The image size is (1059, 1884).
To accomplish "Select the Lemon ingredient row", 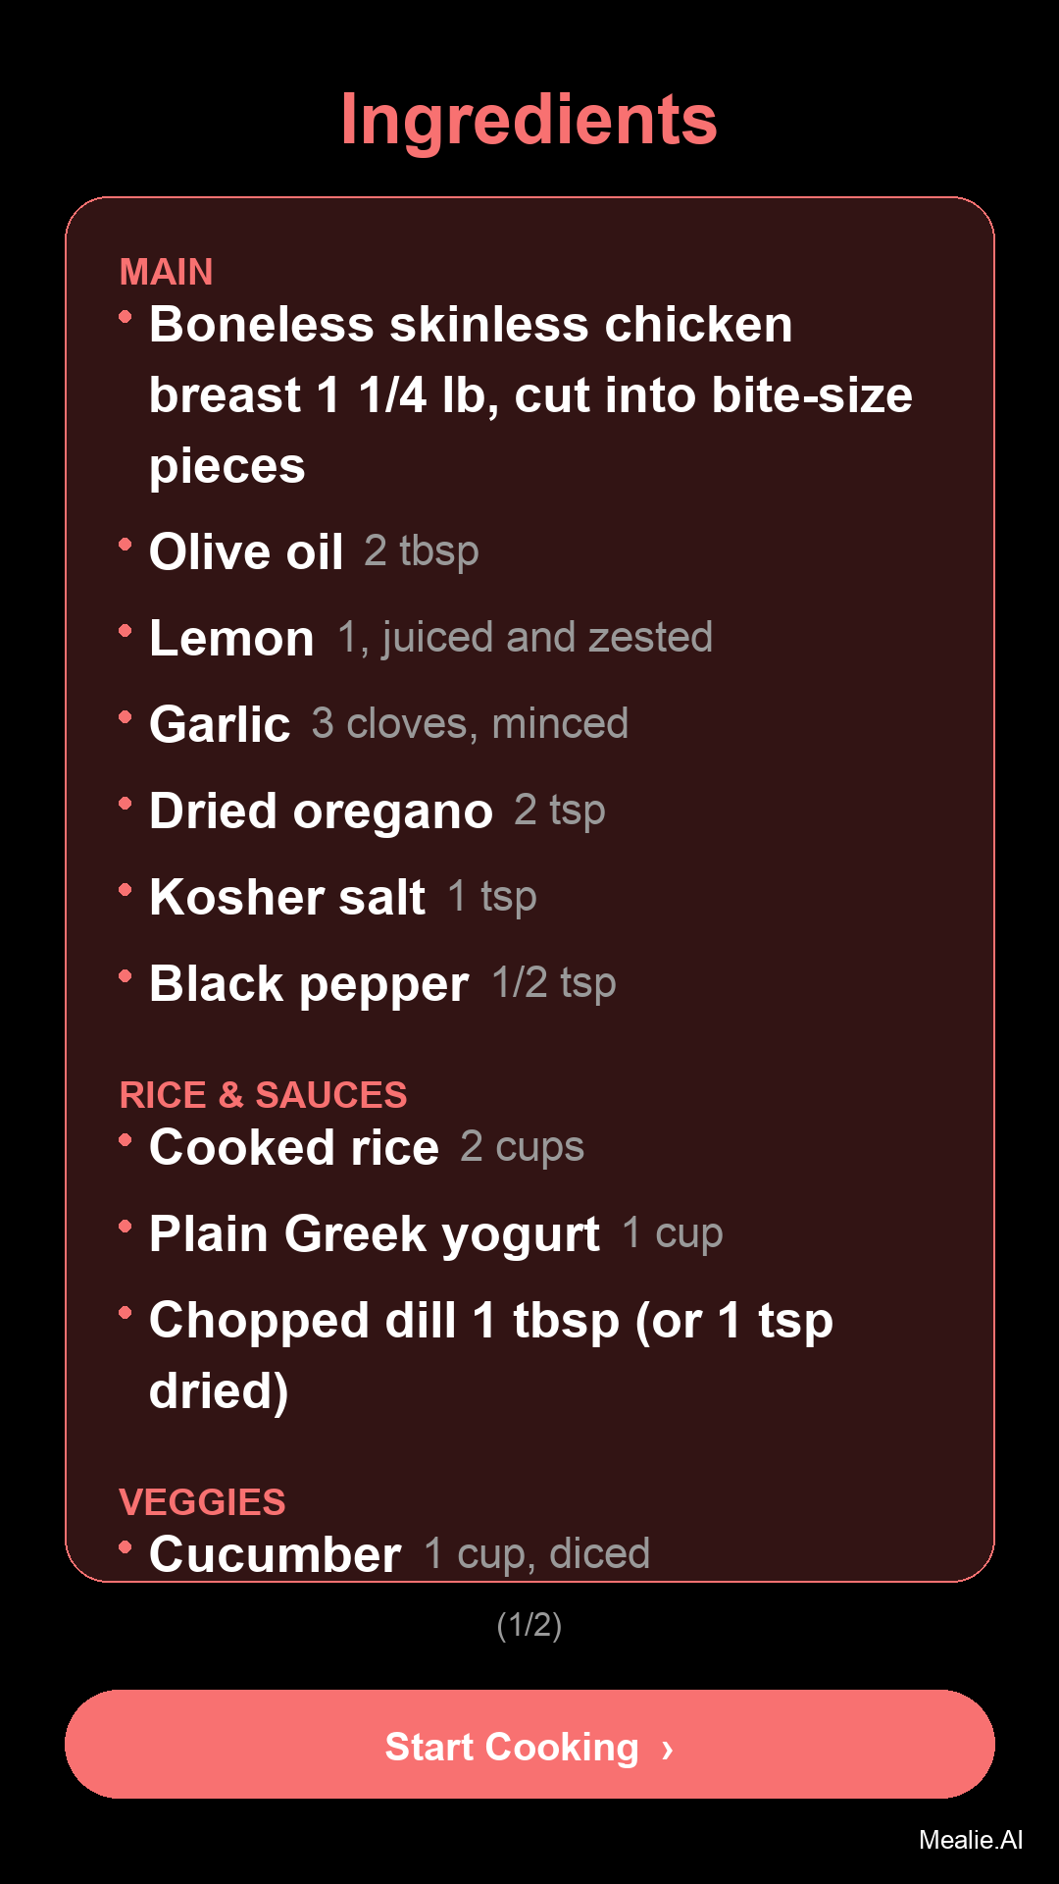I will tap(429, 638).
